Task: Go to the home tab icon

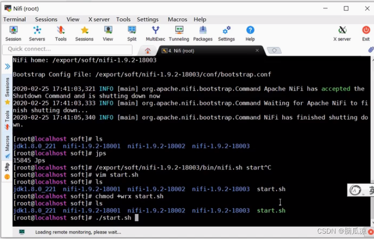Action: tap(148, 51)
